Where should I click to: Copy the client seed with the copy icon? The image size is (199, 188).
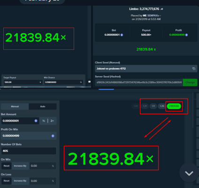coord(194,69)
